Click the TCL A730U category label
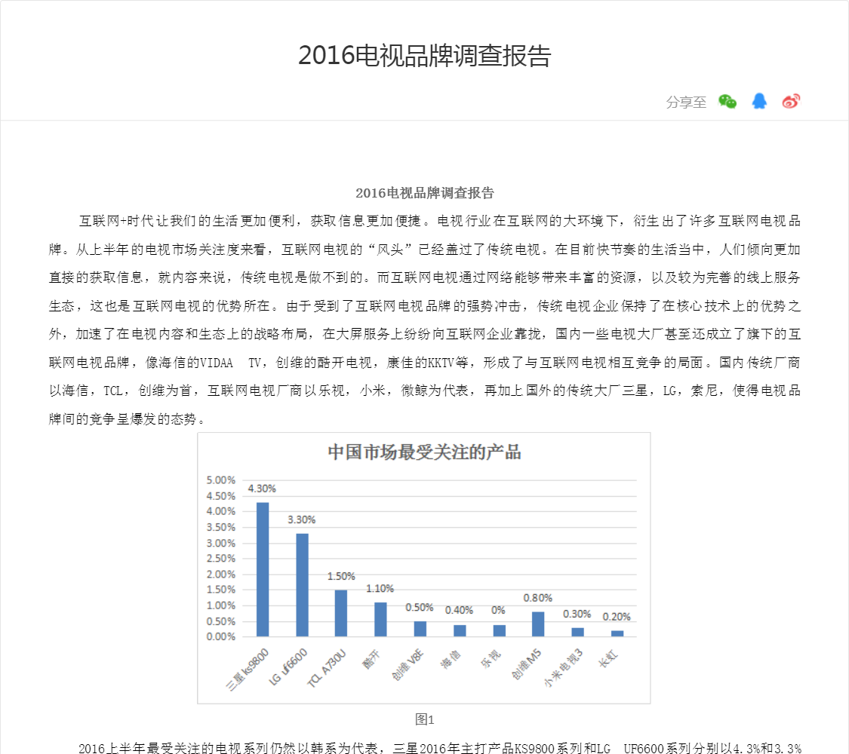The width and height of the screenshot is (849, 754). (x=327, y=669)
